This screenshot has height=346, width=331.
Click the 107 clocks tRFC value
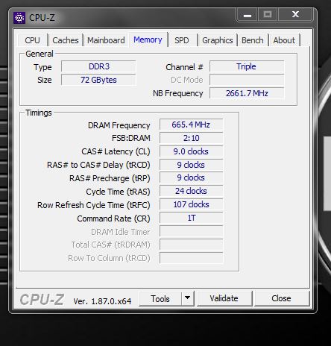191,204
